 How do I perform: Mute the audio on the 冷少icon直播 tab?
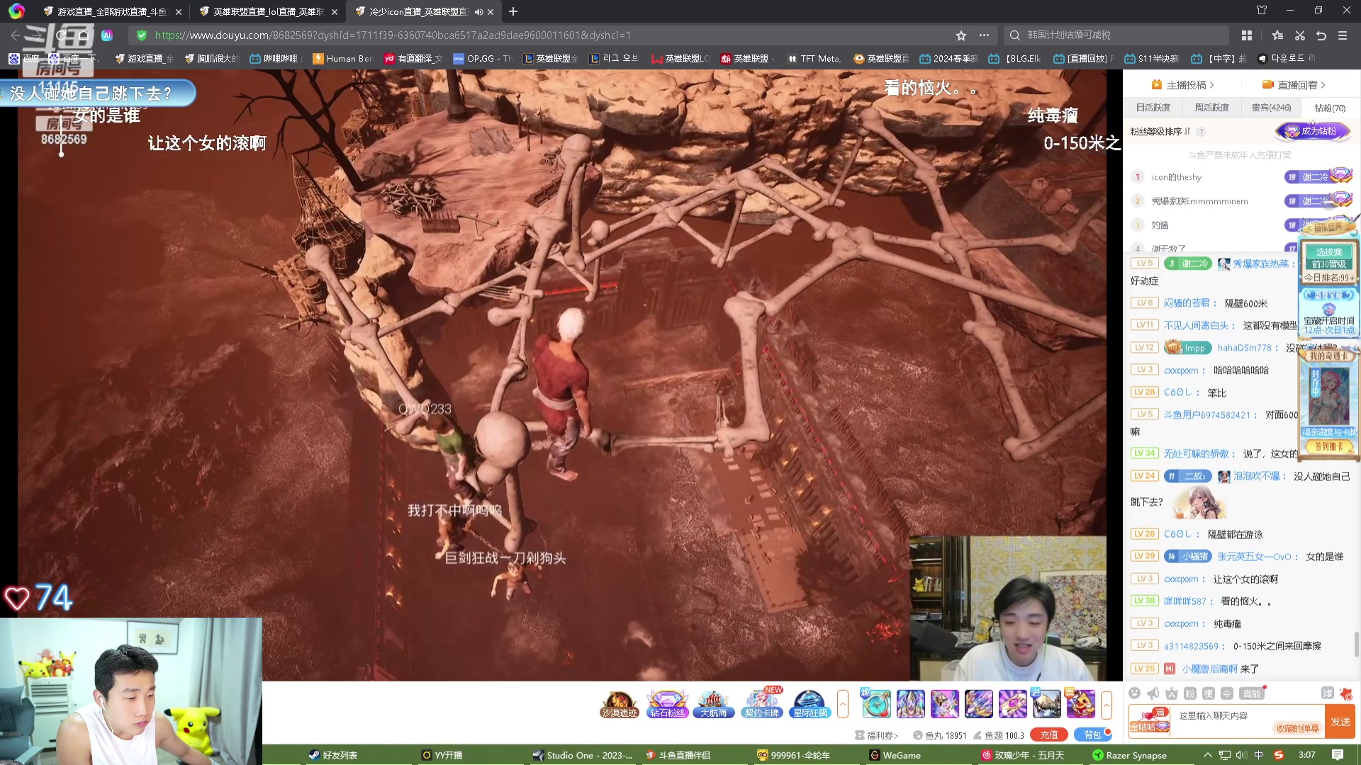click(478, 12)
